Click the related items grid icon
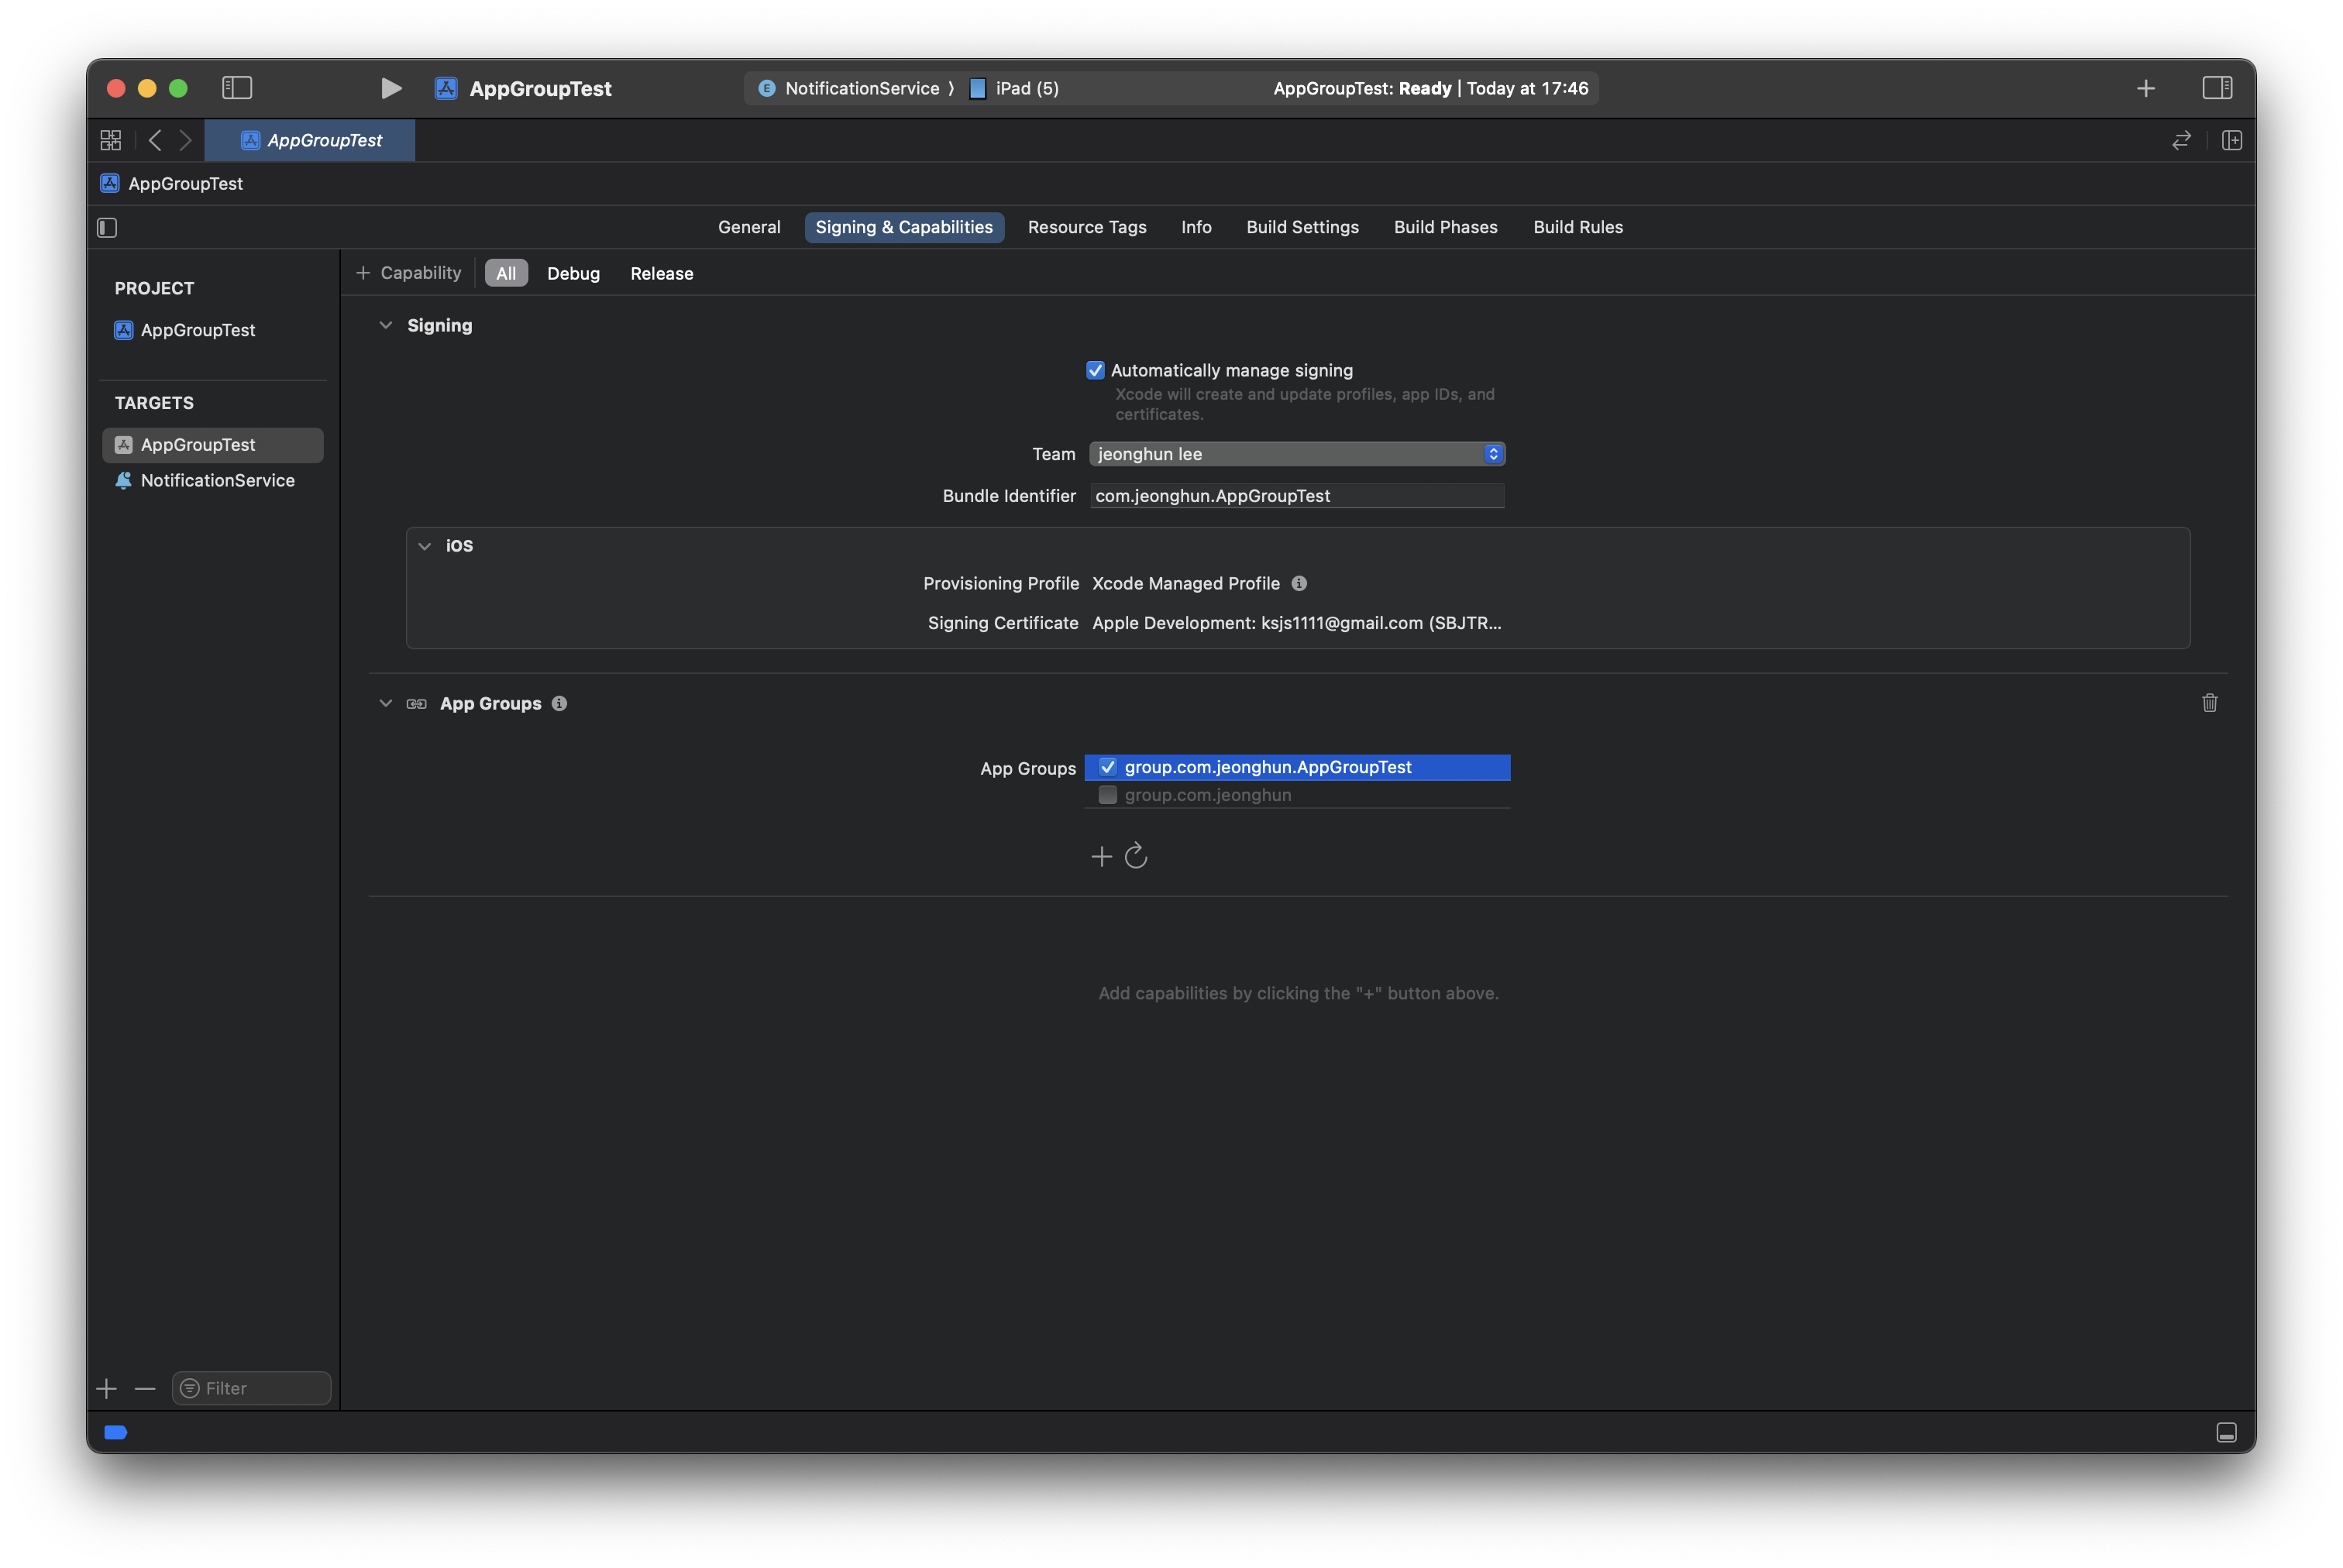This screenshot has height=1568, width=2343. coord(111,140)
